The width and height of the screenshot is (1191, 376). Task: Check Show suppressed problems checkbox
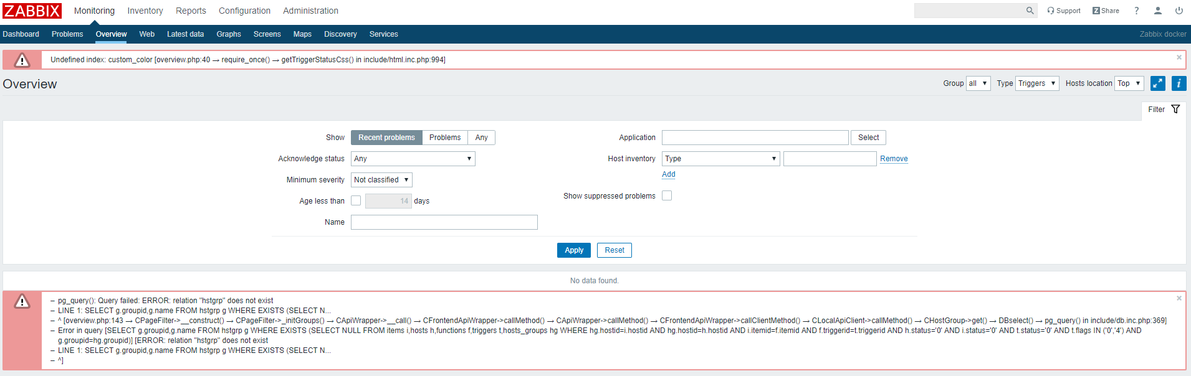pyautogui.click(x=667, y=195)
